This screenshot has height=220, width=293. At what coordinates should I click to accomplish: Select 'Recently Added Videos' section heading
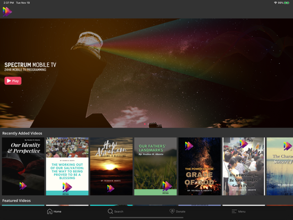pos(22,133)
